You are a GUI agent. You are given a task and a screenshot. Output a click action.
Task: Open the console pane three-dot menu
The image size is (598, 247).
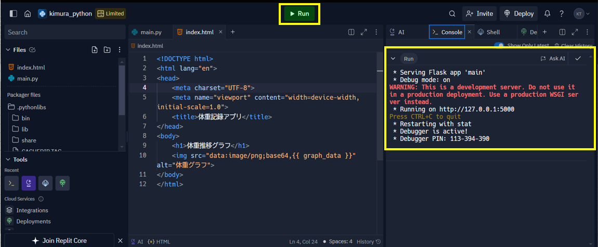coord(587,32)
